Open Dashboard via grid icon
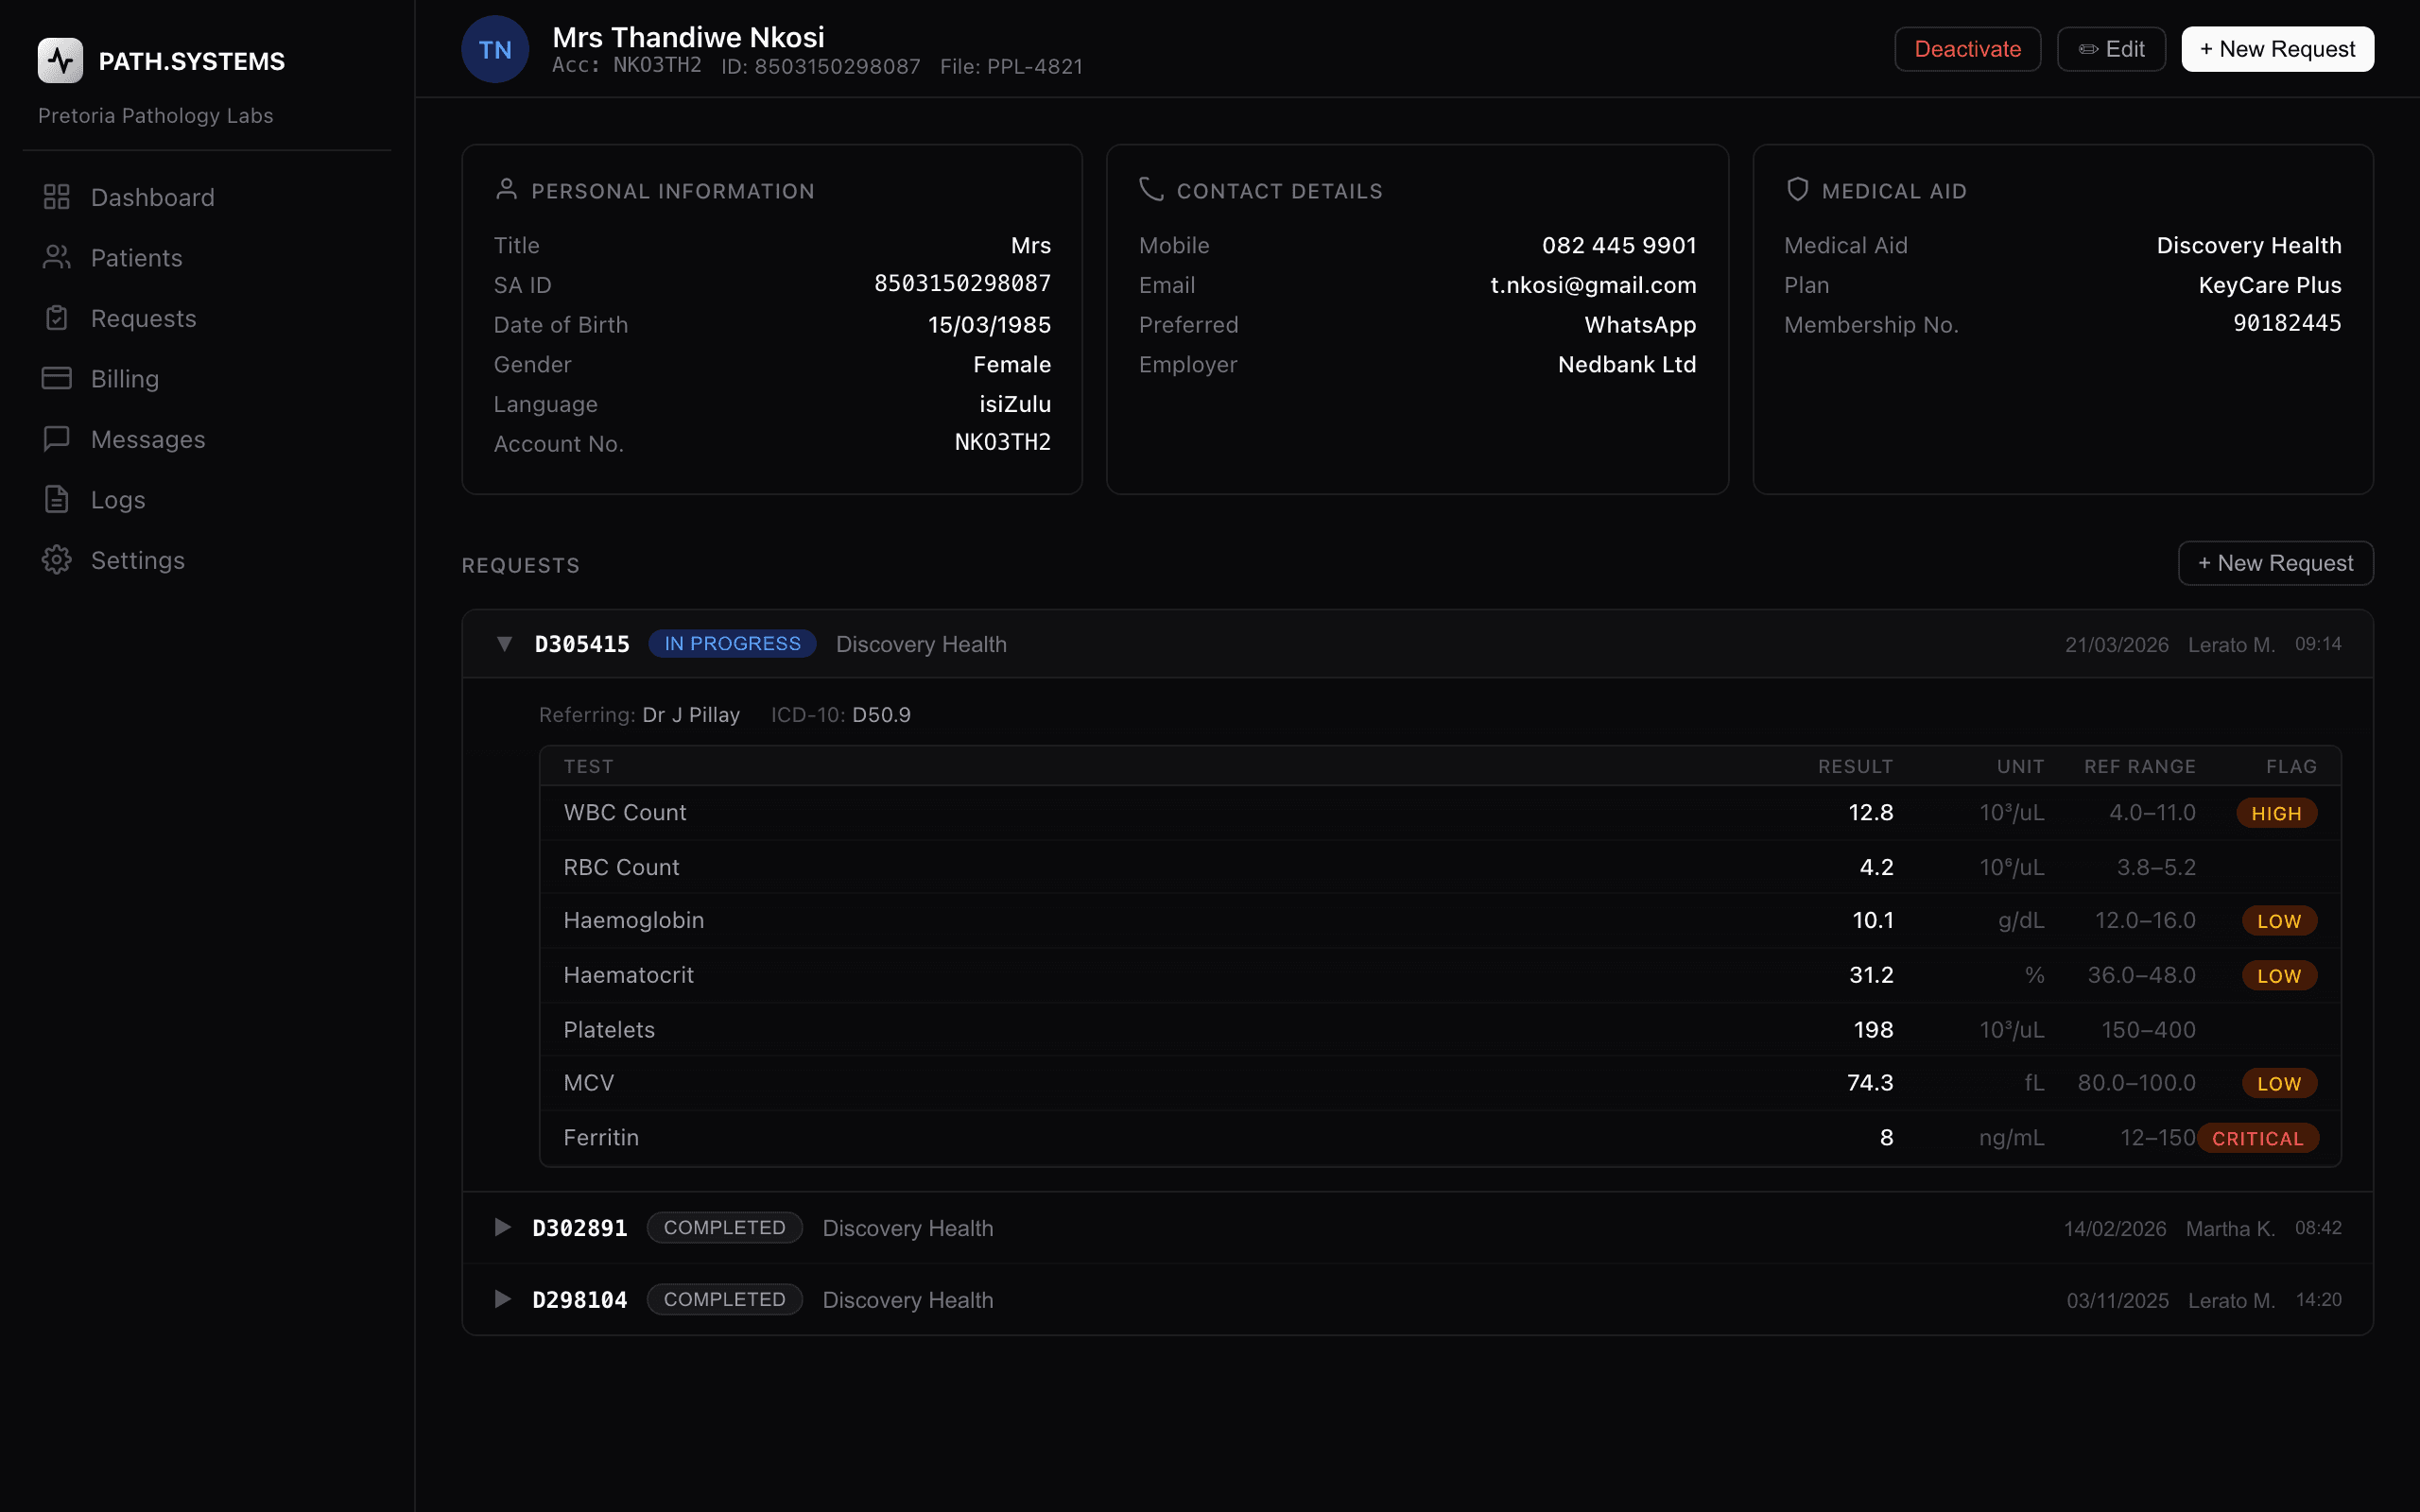Screen dimensions: 2420x1512 56,197
